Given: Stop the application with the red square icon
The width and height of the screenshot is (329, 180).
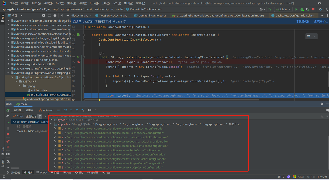Looking at the screenshot, I should tap(313, 9).
